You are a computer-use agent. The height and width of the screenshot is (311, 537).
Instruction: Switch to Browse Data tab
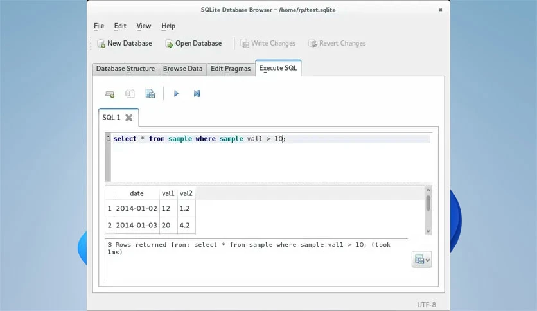tap(182, 69)
